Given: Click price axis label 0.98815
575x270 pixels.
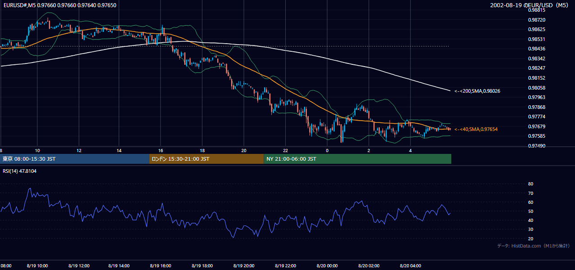Looking at the screenshot, I should [536, 10].
